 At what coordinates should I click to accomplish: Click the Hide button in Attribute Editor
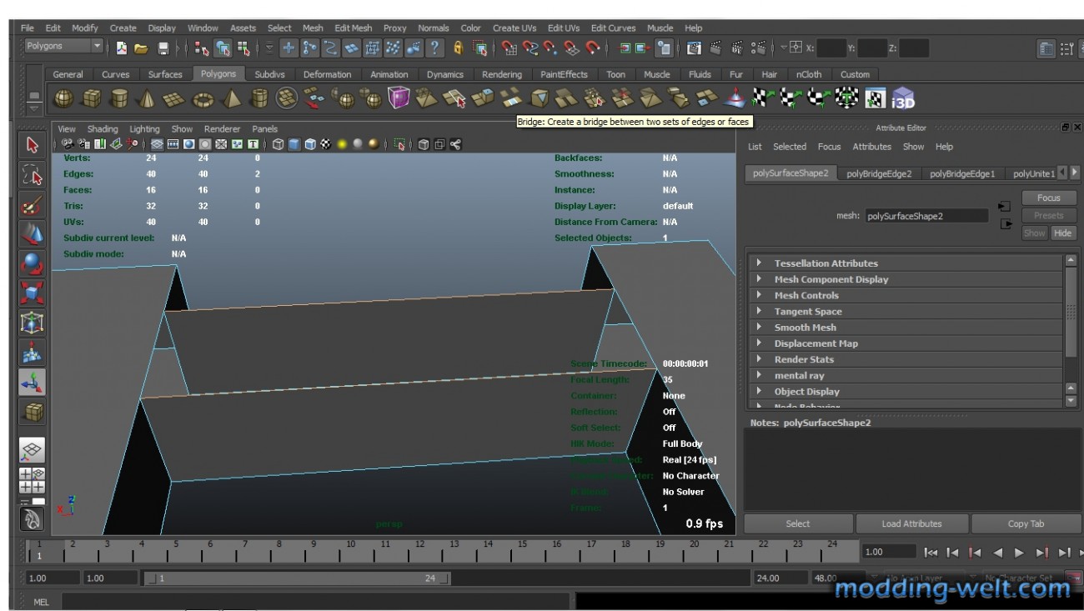pos(1062,233)
